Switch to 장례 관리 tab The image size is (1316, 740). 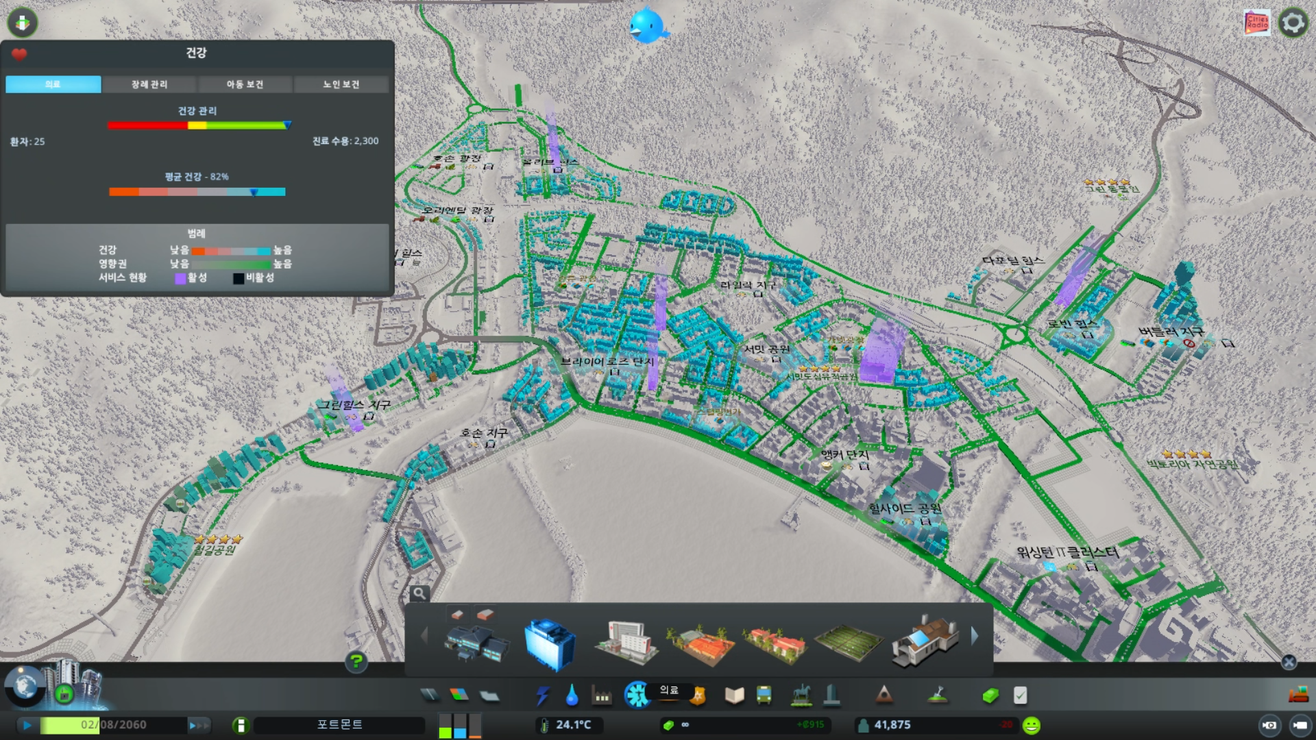point(149,84)
